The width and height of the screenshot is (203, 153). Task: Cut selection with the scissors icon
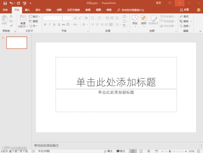(x=11, y=16)
